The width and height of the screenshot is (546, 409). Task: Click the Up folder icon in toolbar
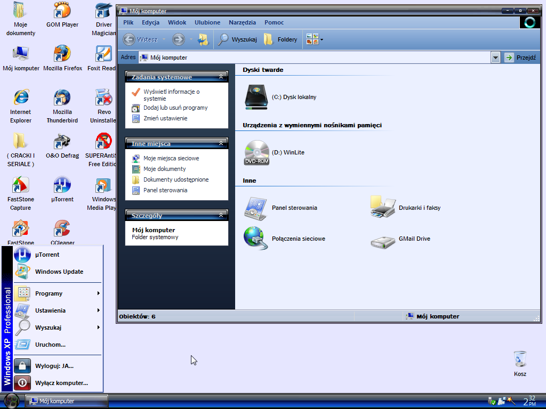[203, 39]
